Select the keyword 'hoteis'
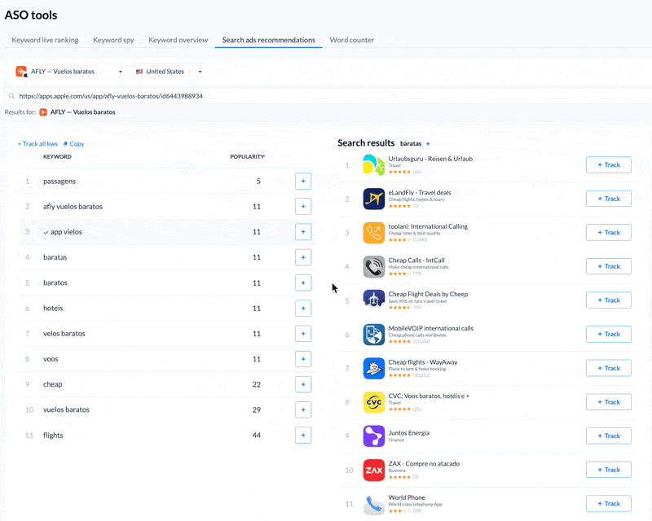 click(x=53, y=308)
